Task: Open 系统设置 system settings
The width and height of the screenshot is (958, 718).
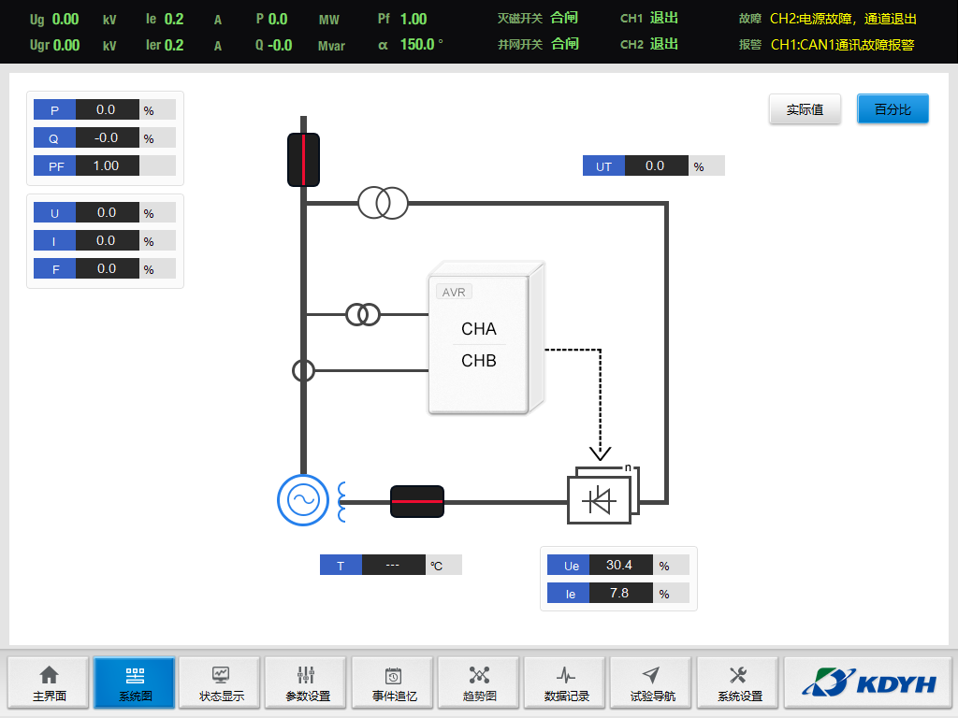Action: pos(738,682)
